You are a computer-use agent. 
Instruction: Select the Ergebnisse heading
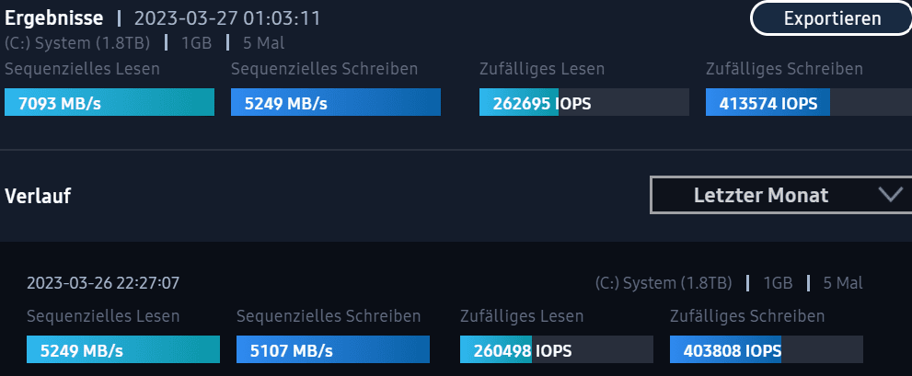tap(55, 17)
